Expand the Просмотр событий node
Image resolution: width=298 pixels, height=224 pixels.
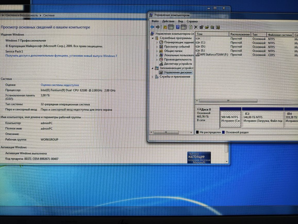(x=157, y=47)
